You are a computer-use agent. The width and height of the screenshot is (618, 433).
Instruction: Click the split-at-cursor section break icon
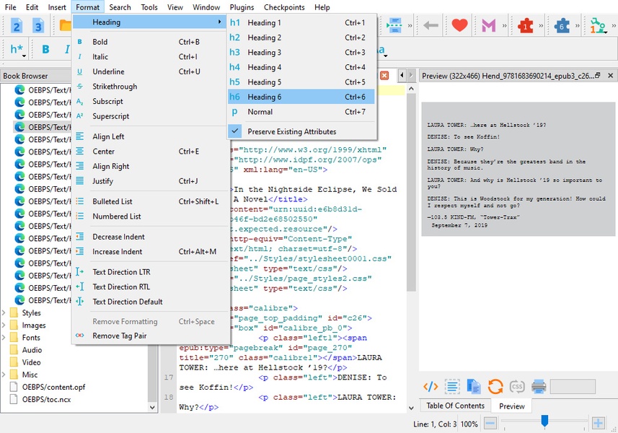(x=394, y=26)
